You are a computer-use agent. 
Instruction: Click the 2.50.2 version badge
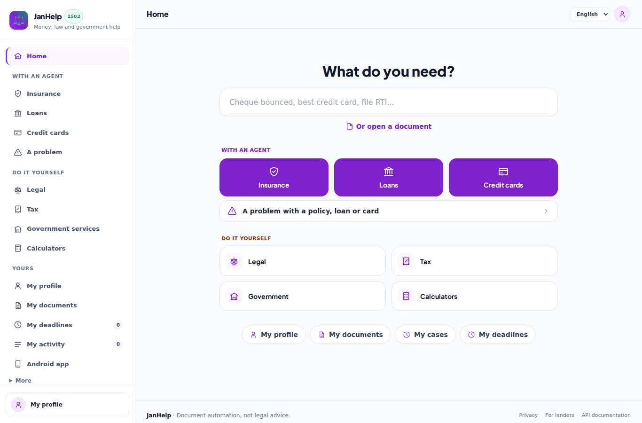click(x=74, y=16)
